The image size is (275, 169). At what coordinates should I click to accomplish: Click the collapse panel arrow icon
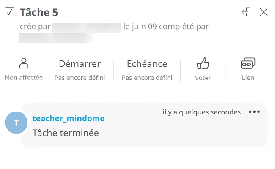pos(246,12)
